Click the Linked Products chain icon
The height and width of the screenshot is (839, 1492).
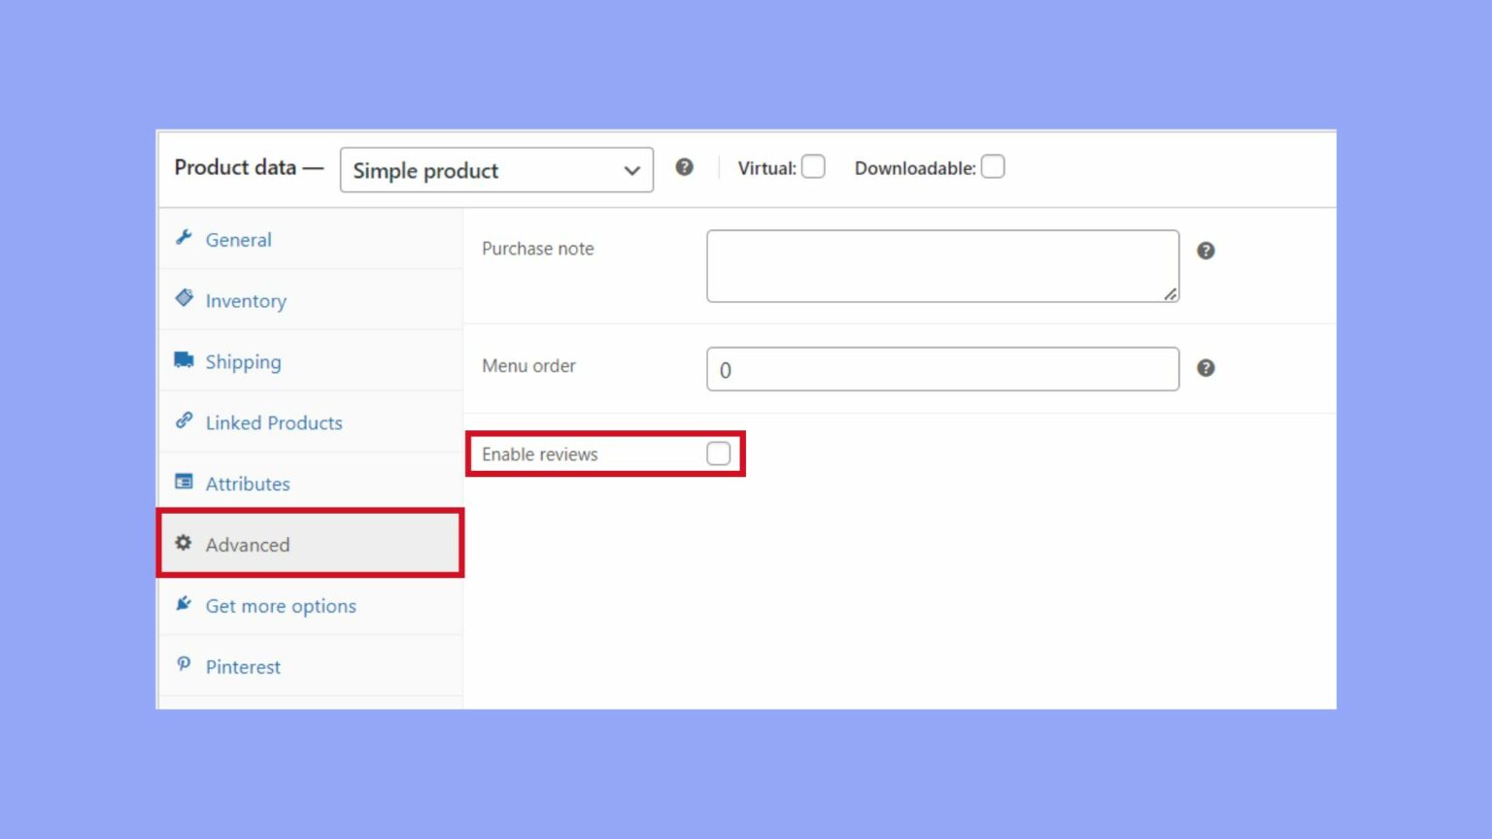185,420
